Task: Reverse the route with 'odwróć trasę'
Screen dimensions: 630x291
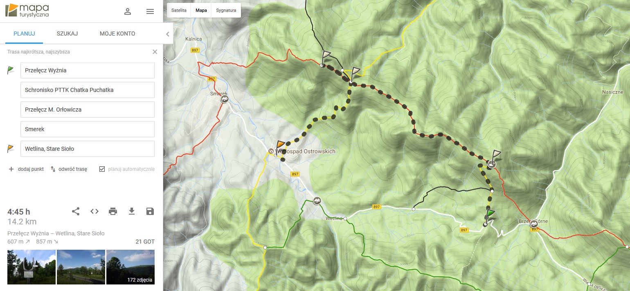Action: coord(69,169)
